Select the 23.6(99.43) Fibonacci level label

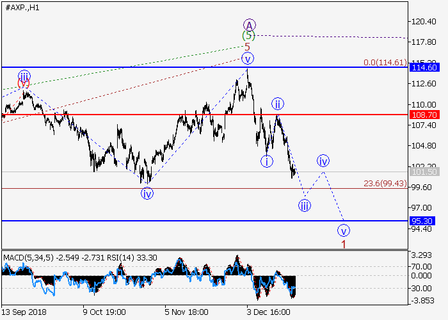(384, 184)
